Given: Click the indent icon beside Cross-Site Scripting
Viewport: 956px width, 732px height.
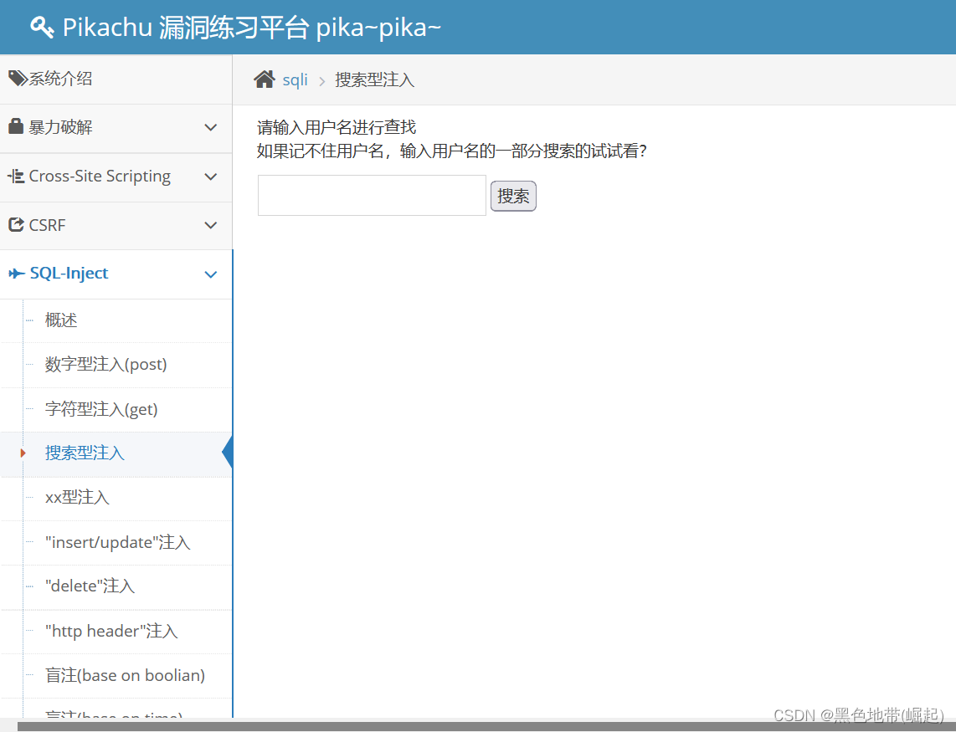Looking at the screenshot, I should 16,177.
